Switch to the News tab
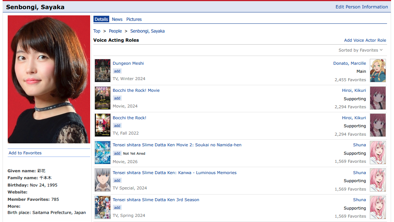This screenshot has width=394, height=222. pyautogui.click(x=117, y=19)
